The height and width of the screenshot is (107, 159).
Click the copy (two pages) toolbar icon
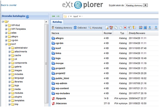tap(116, 27)
